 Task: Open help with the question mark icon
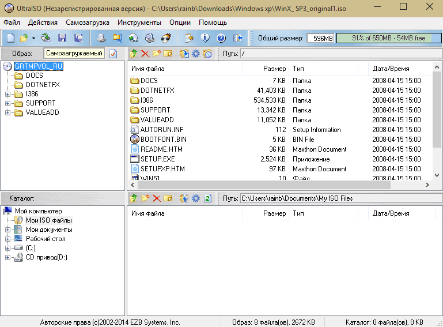[x=221, y=38]
